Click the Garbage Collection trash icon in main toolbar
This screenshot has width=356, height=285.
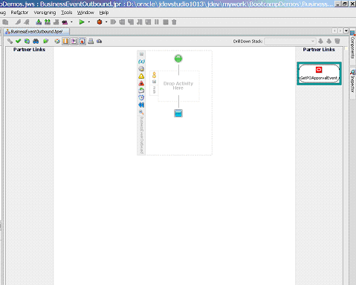point(174,22)
